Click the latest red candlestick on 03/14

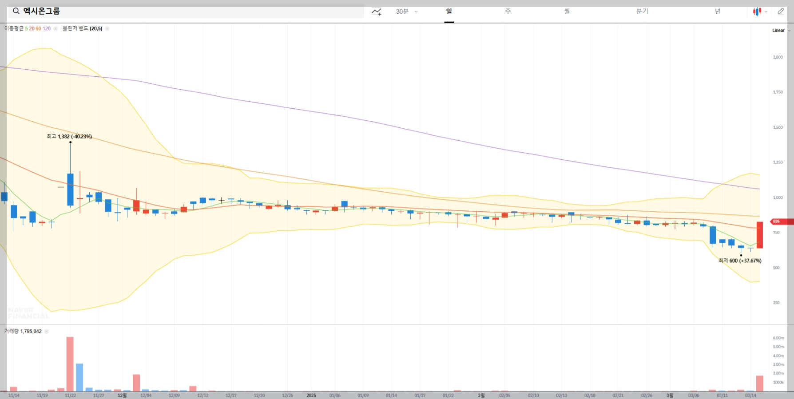[760, 235]
